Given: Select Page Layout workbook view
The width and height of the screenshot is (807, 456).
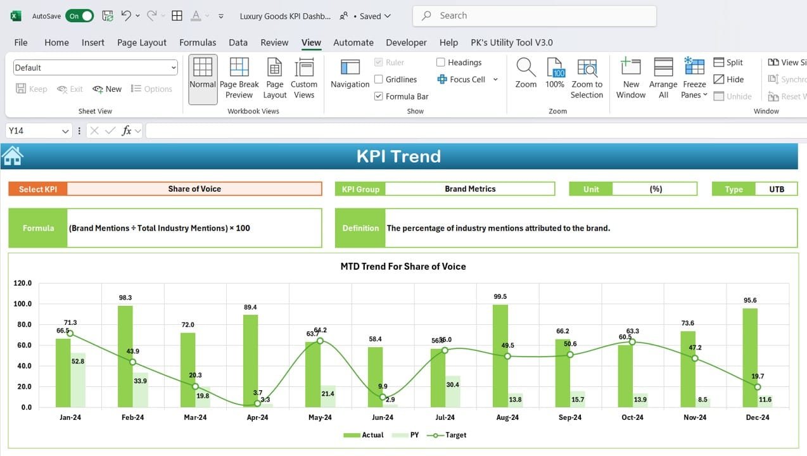Looking at the screenshot, I should [274, 78].
